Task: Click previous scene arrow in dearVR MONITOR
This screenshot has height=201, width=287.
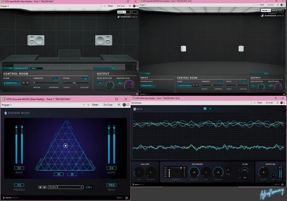Action: [194, 85]
